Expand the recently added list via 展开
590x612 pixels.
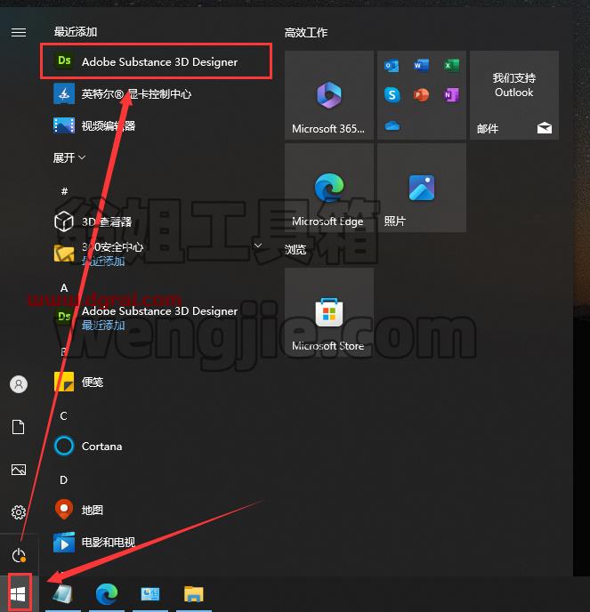tap(69, 157)
